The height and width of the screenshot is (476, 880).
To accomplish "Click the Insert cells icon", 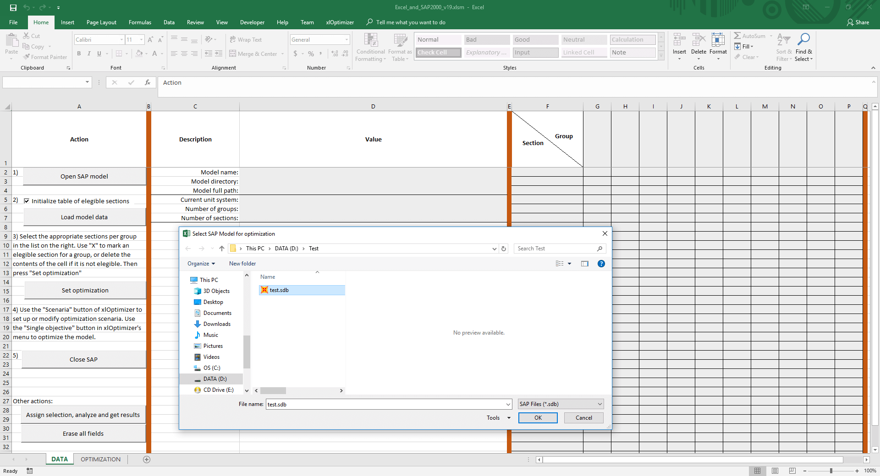I will (x=679, y=40).
